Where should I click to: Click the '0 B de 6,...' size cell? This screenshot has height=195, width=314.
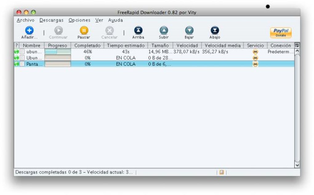[159, 64]
